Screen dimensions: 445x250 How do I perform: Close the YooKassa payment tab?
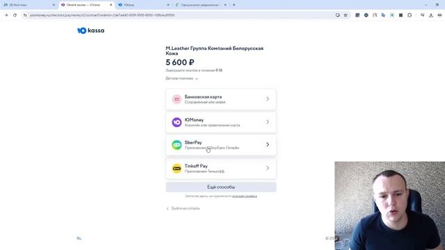tap(111, 5)
